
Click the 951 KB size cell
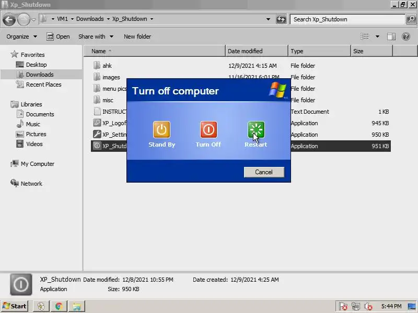[380, 146]
